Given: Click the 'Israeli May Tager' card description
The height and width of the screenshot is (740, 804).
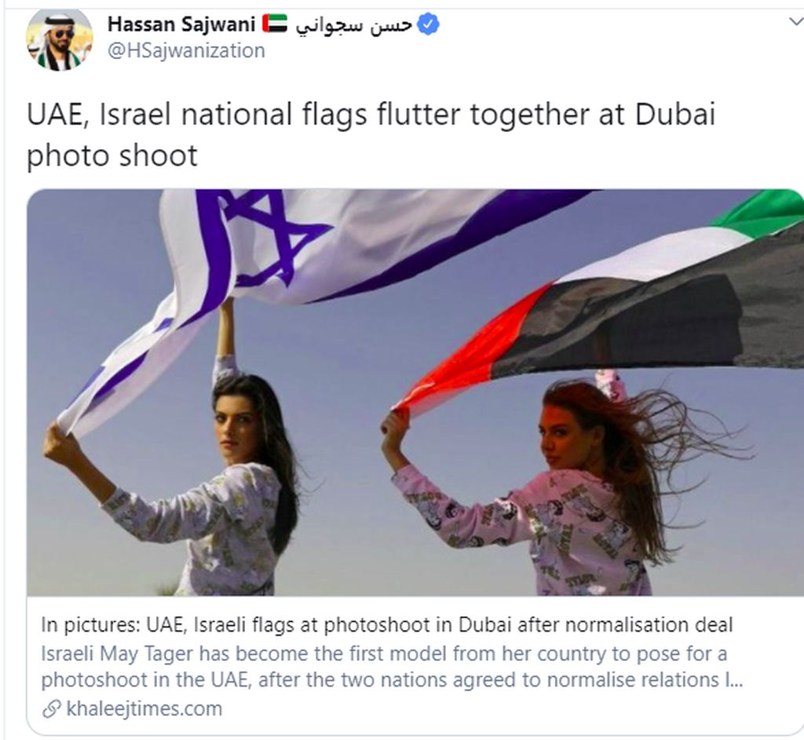Looking at the screenshot, I should point(392,667).
